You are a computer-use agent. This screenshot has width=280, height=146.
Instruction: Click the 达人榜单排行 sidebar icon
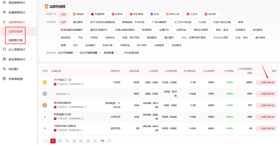pos(4,49)
